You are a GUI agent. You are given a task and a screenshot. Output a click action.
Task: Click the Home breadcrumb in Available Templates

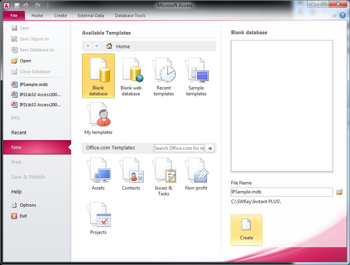118,46
